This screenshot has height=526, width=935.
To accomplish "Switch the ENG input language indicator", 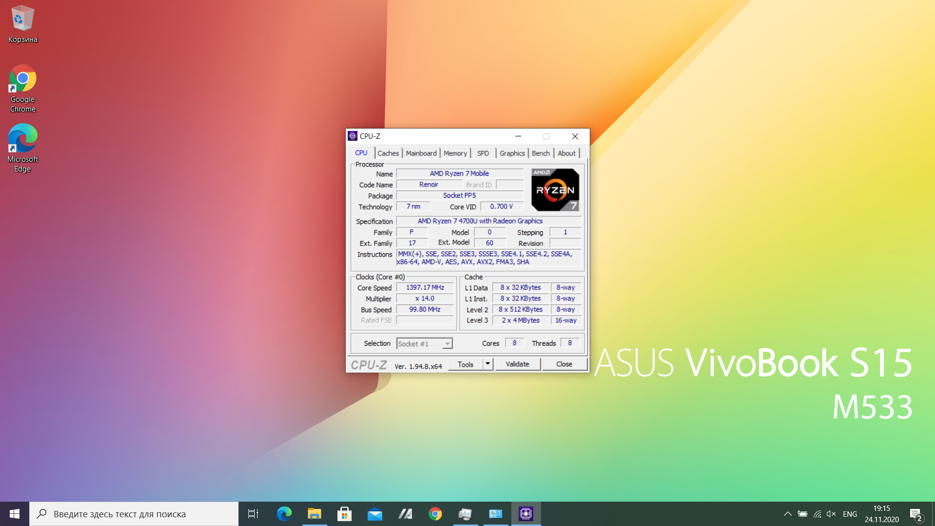I will 850,514.
